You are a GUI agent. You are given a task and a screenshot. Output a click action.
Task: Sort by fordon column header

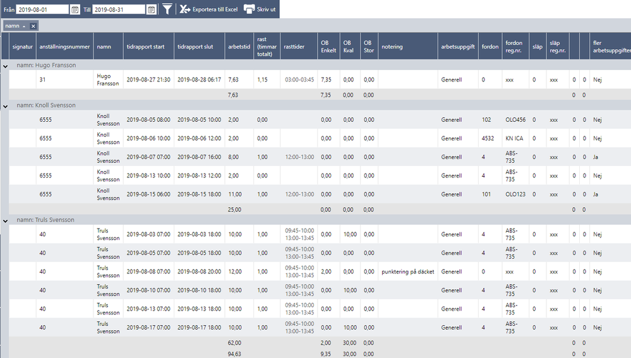(490, 46)
